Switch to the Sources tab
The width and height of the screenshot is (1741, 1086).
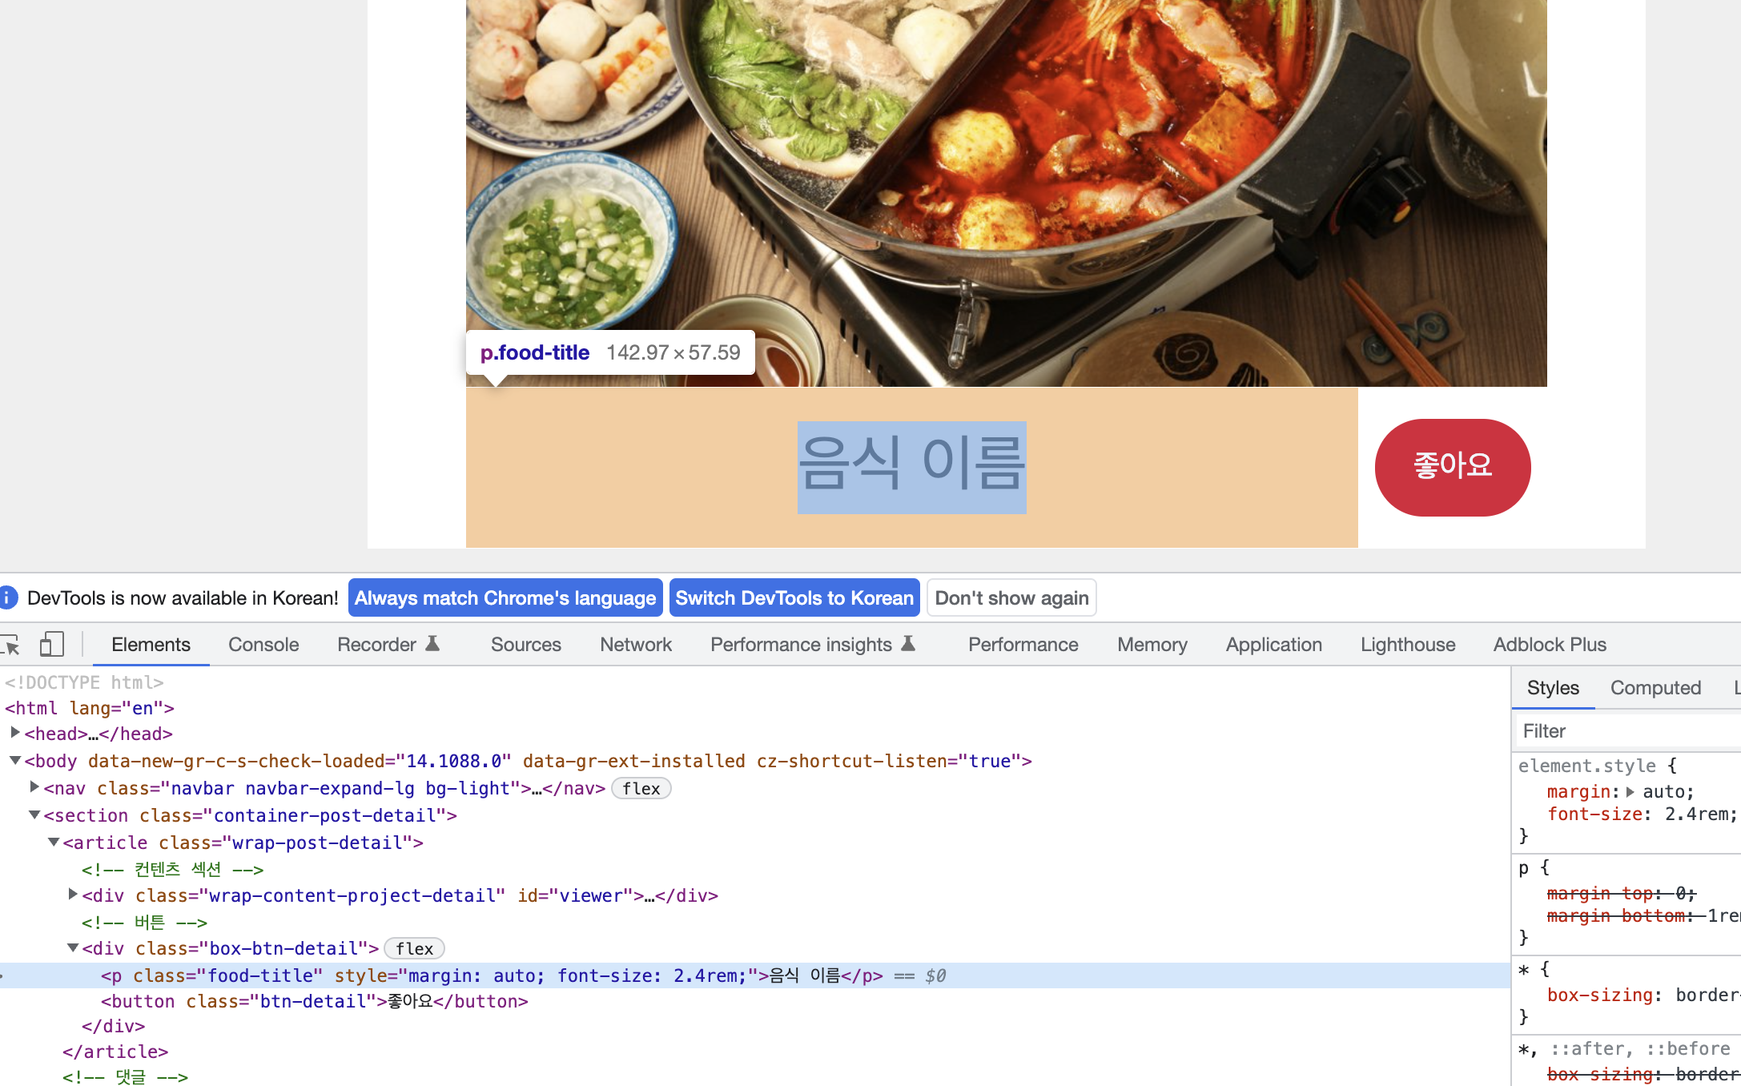[x=526, y=645]
